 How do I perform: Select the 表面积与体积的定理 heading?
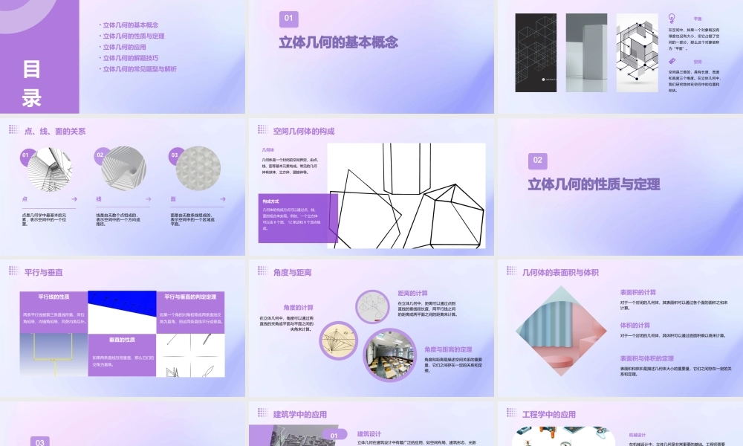click(647, 359)
